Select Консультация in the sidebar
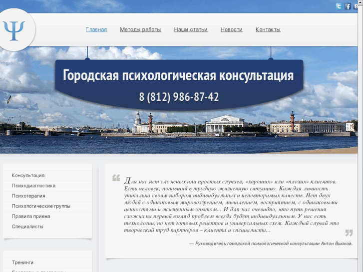The image size is (363, 272). (x=28, y=176)
